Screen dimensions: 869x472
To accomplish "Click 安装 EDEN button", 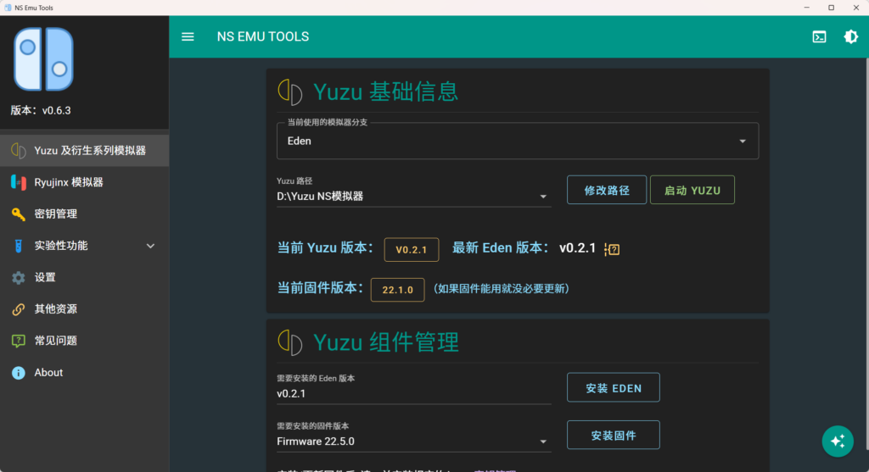I will pos(613,387).
